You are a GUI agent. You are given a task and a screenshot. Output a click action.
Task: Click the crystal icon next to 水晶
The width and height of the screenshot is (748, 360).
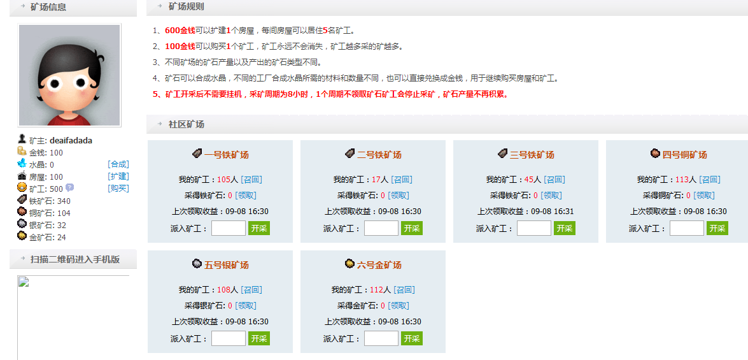tap(22, 164)
